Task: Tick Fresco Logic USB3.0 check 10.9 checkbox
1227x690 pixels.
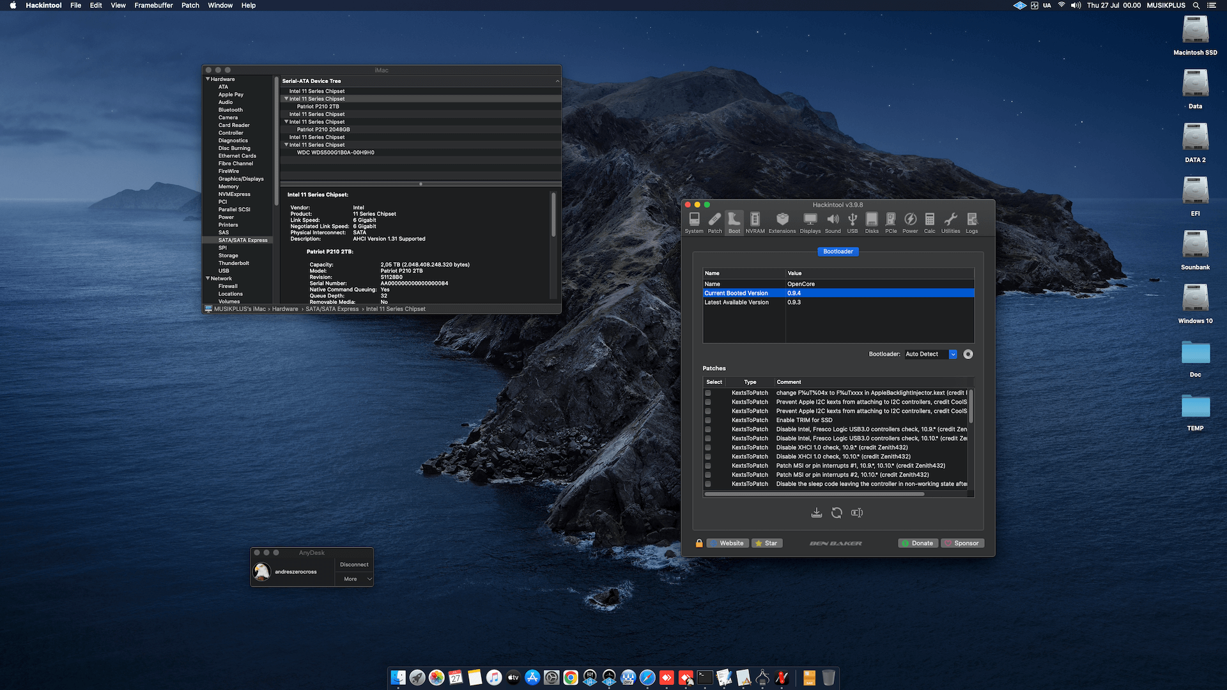Action: point(707,429)
